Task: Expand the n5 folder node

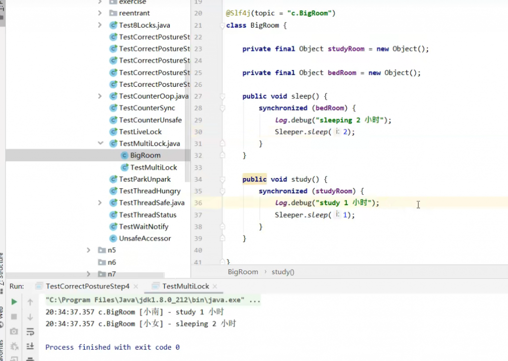Action: pos(88,250)
